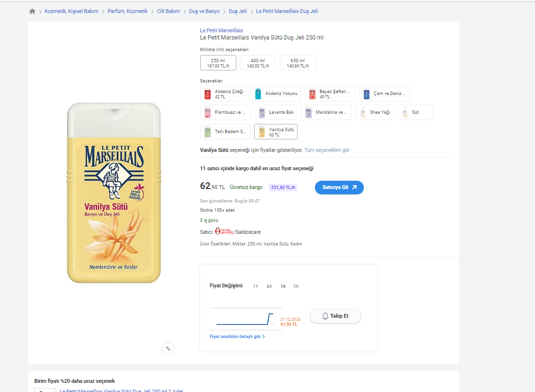Image resolution: width=535 pixels, height=392 pixels.
Task: Click the seller logo before /Saldoscare
Action: pos(224,231)
